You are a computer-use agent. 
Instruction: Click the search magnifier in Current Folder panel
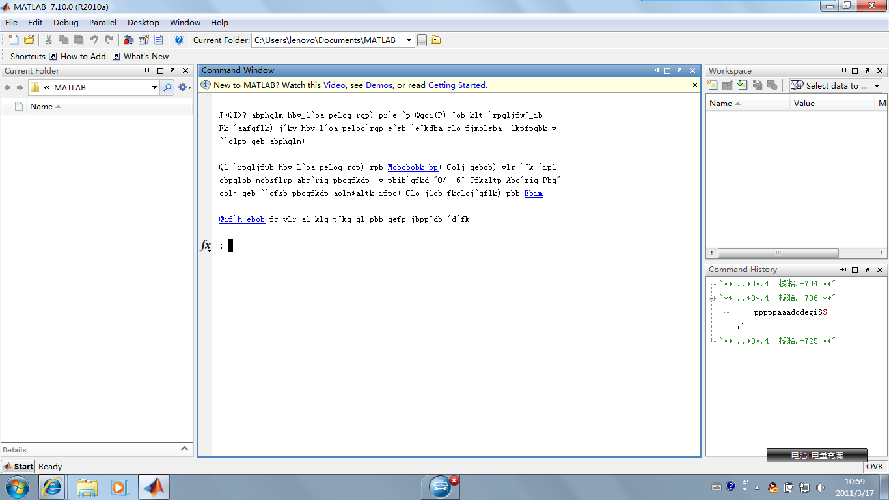coord(167,87)
